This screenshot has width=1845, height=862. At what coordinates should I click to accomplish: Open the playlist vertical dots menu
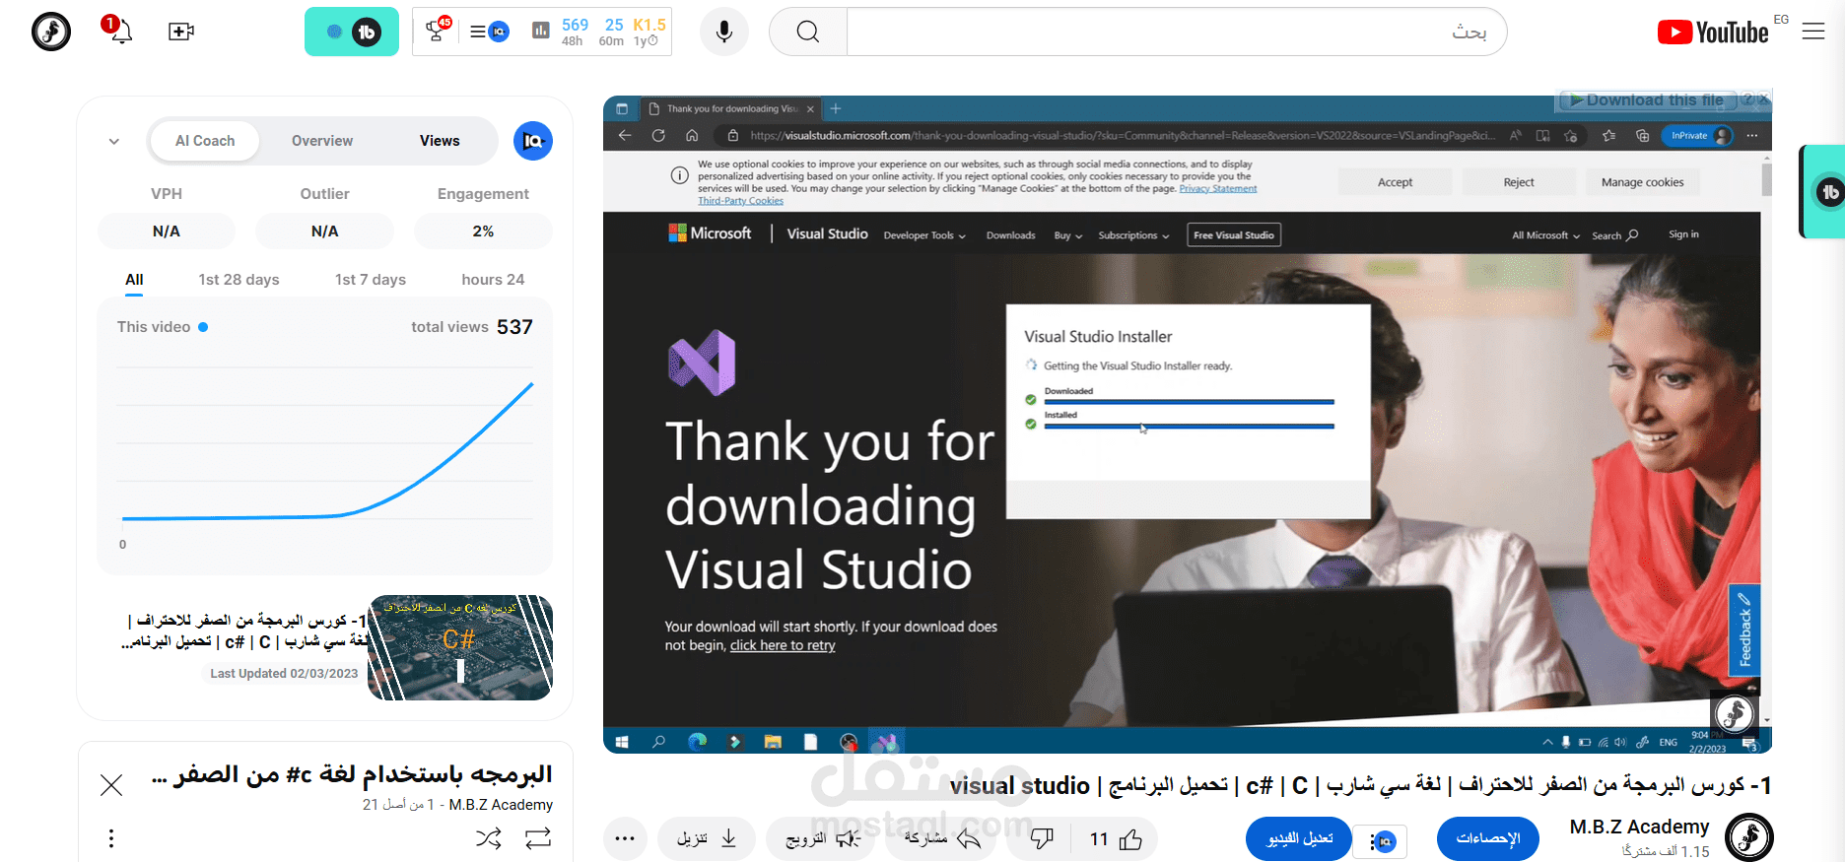111,838
